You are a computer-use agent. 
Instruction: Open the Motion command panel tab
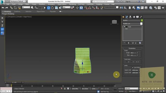point(134,17)
